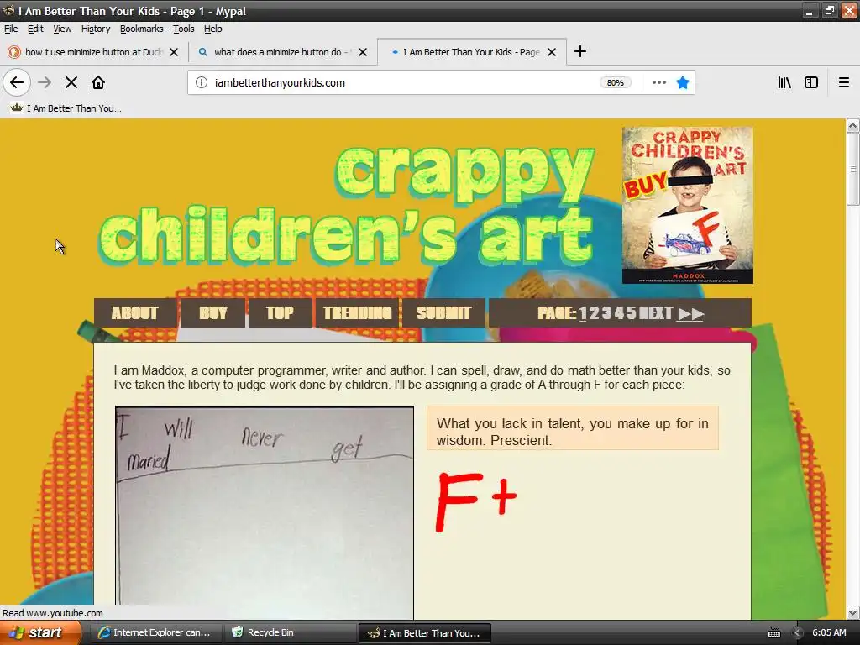
Task: Go to page 4 link
Action: (x=619, y=313)
